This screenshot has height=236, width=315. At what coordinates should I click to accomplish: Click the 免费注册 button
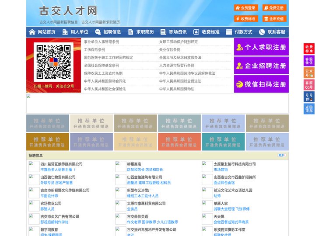click(x=274, y=8)
